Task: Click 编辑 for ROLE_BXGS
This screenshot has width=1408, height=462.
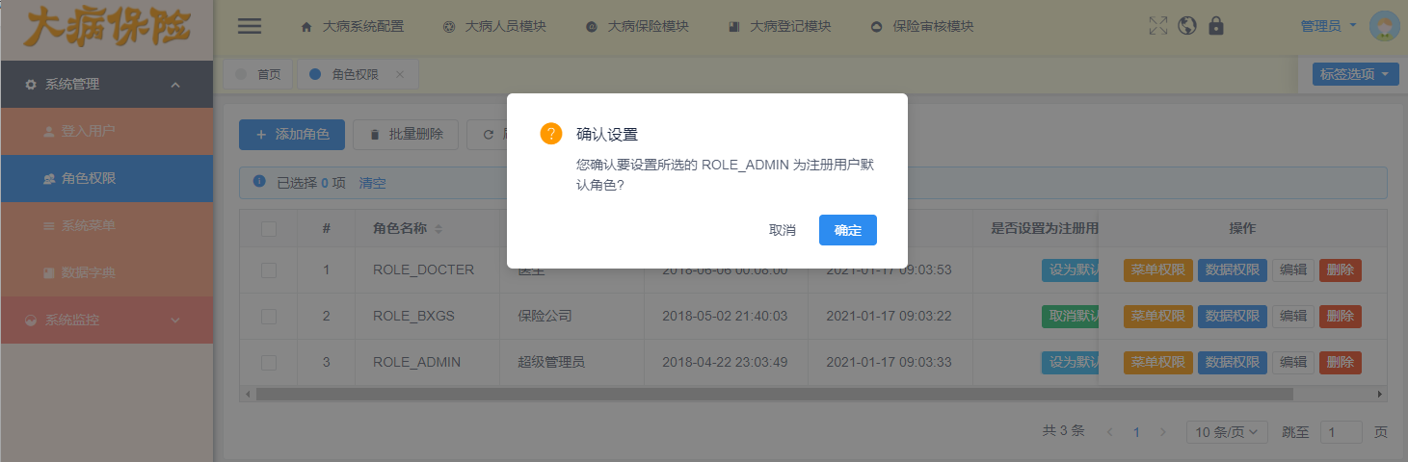Action: point(1293,316)
